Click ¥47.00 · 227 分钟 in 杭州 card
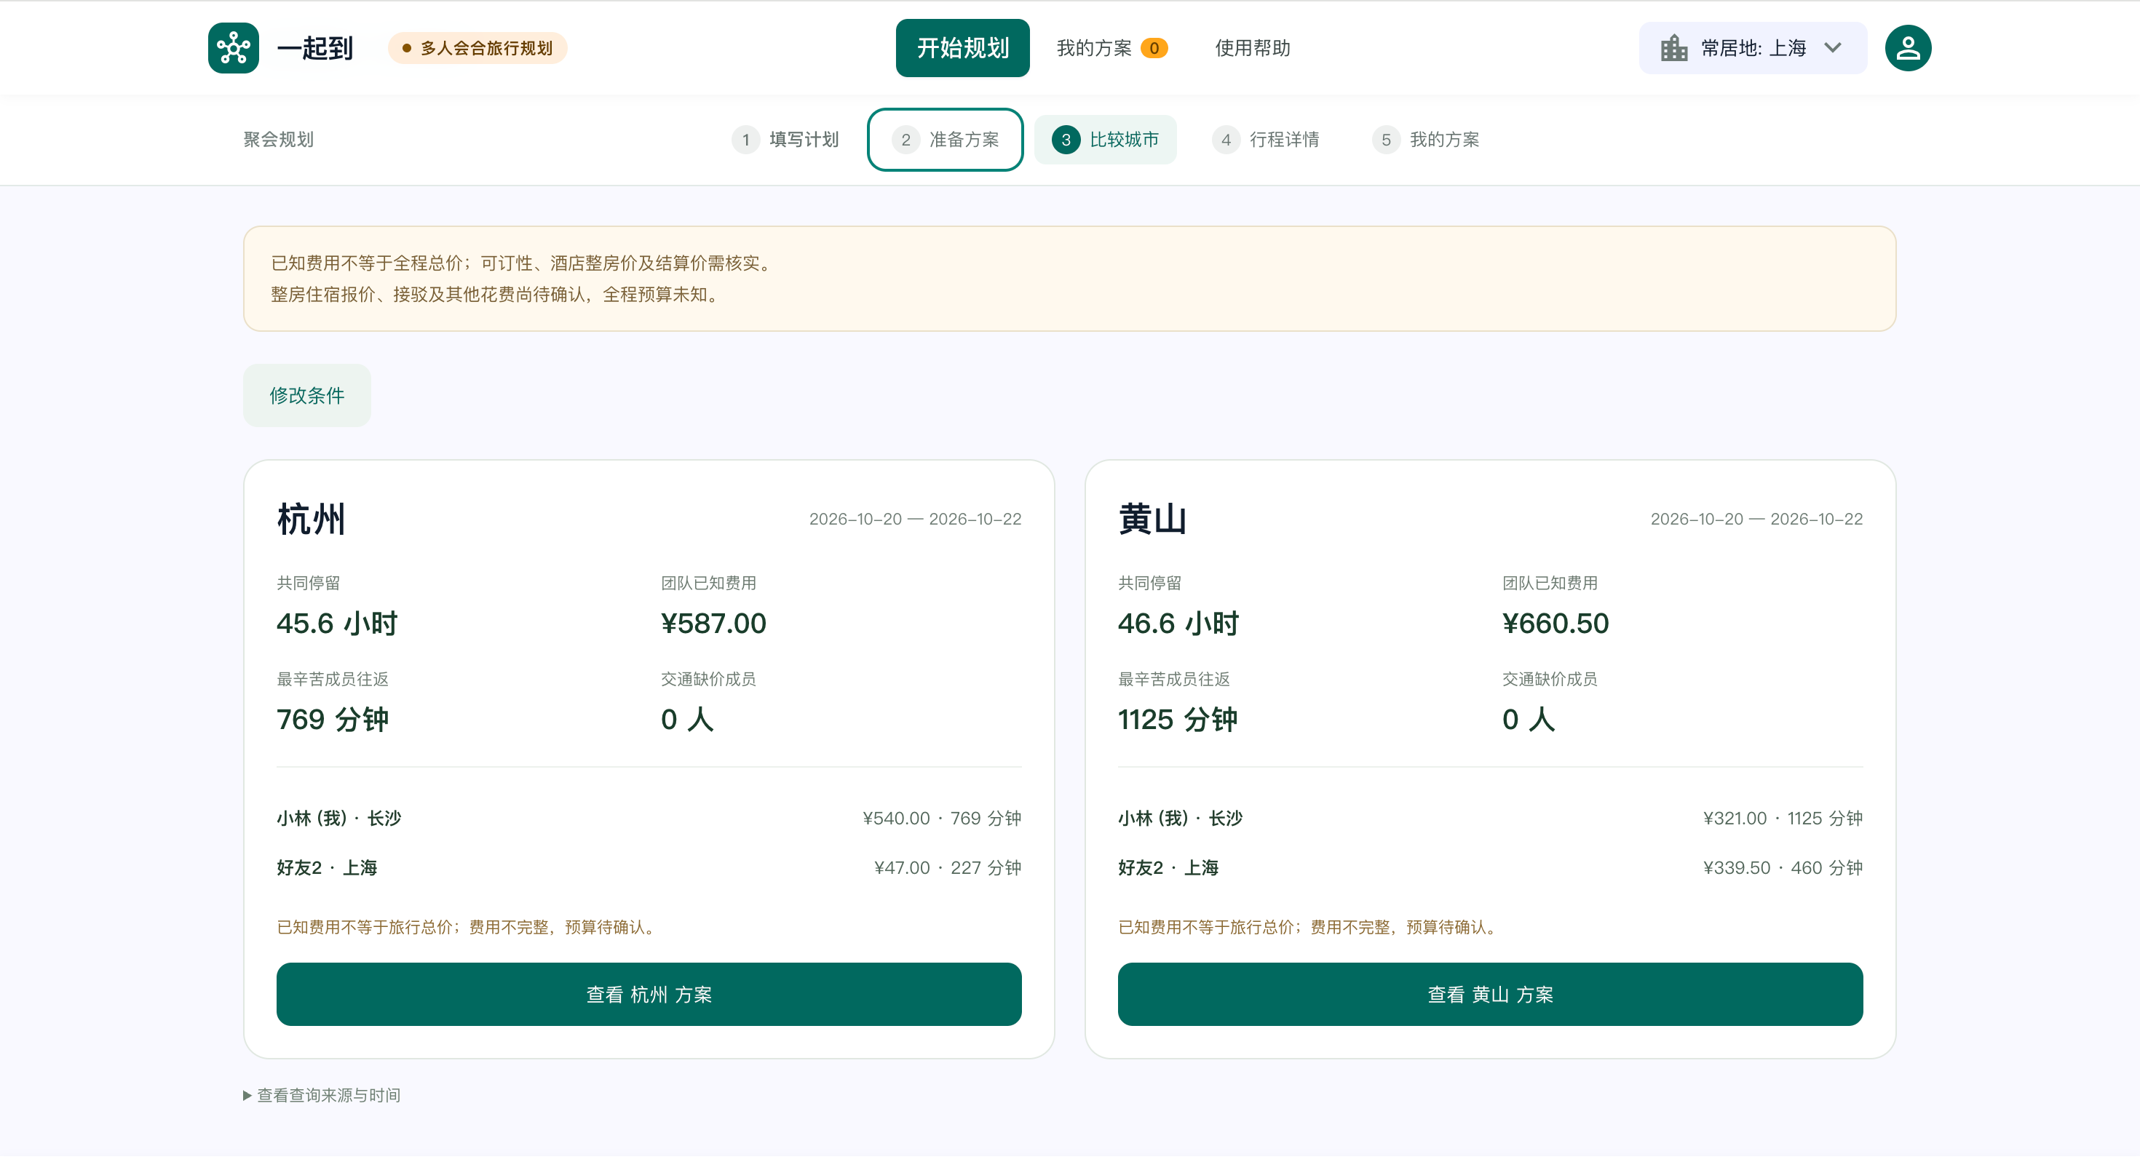Image resolution: width=2140 pixels, height=1170 pixels. (947, 868)
